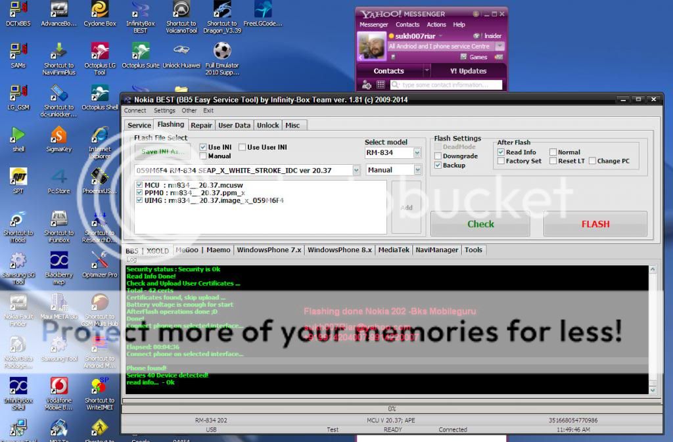The height and width of the screenshot is (442, 673).
Task: Open FreeLGCode desktop icon
Action: pyautogui.click(x=263, y=13)
